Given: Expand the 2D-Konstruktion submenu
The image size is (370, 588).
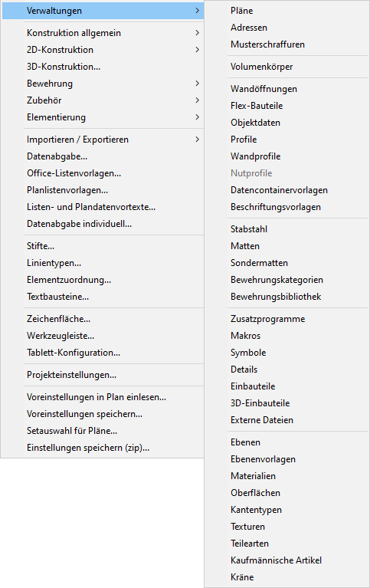Looking at the screenshot, I should coord(103,50).
